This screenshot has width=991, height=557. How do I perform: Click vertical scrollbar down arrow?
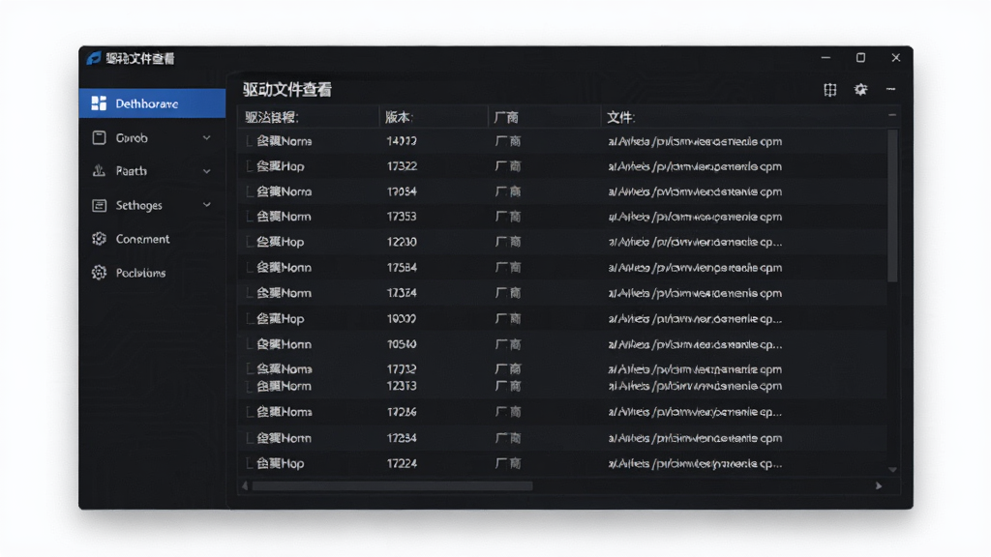pos(892,470)
